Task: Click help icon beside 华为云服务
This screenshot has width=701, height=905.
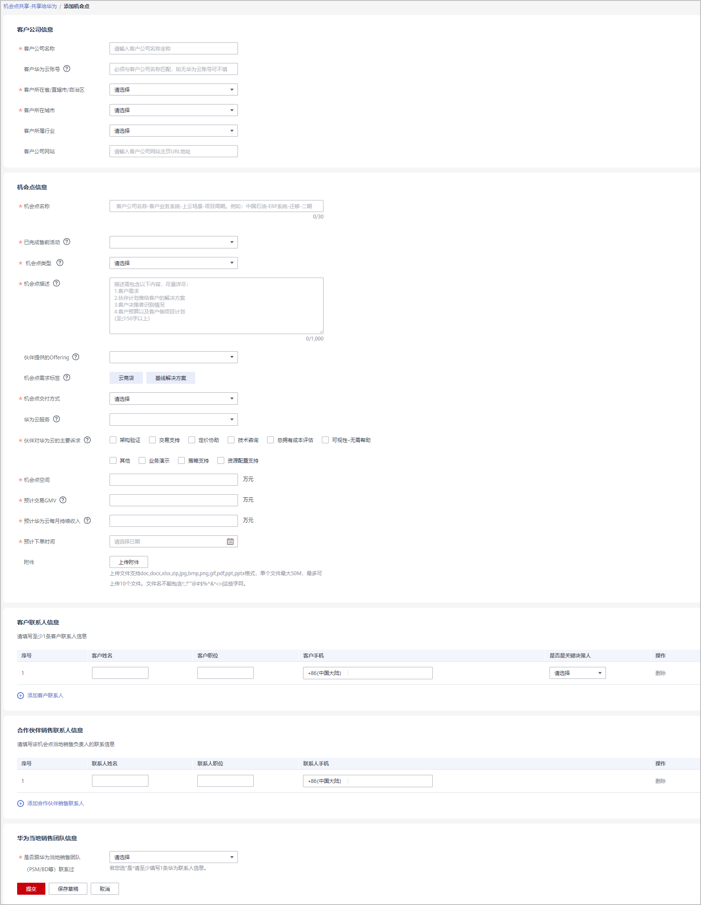Action: coord(56,419)
